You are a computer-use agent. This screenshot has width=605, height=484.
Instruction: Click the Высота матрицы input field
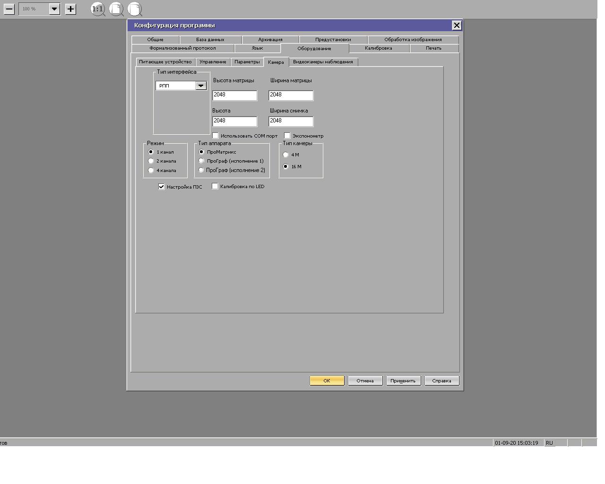[x=234, y=95]
